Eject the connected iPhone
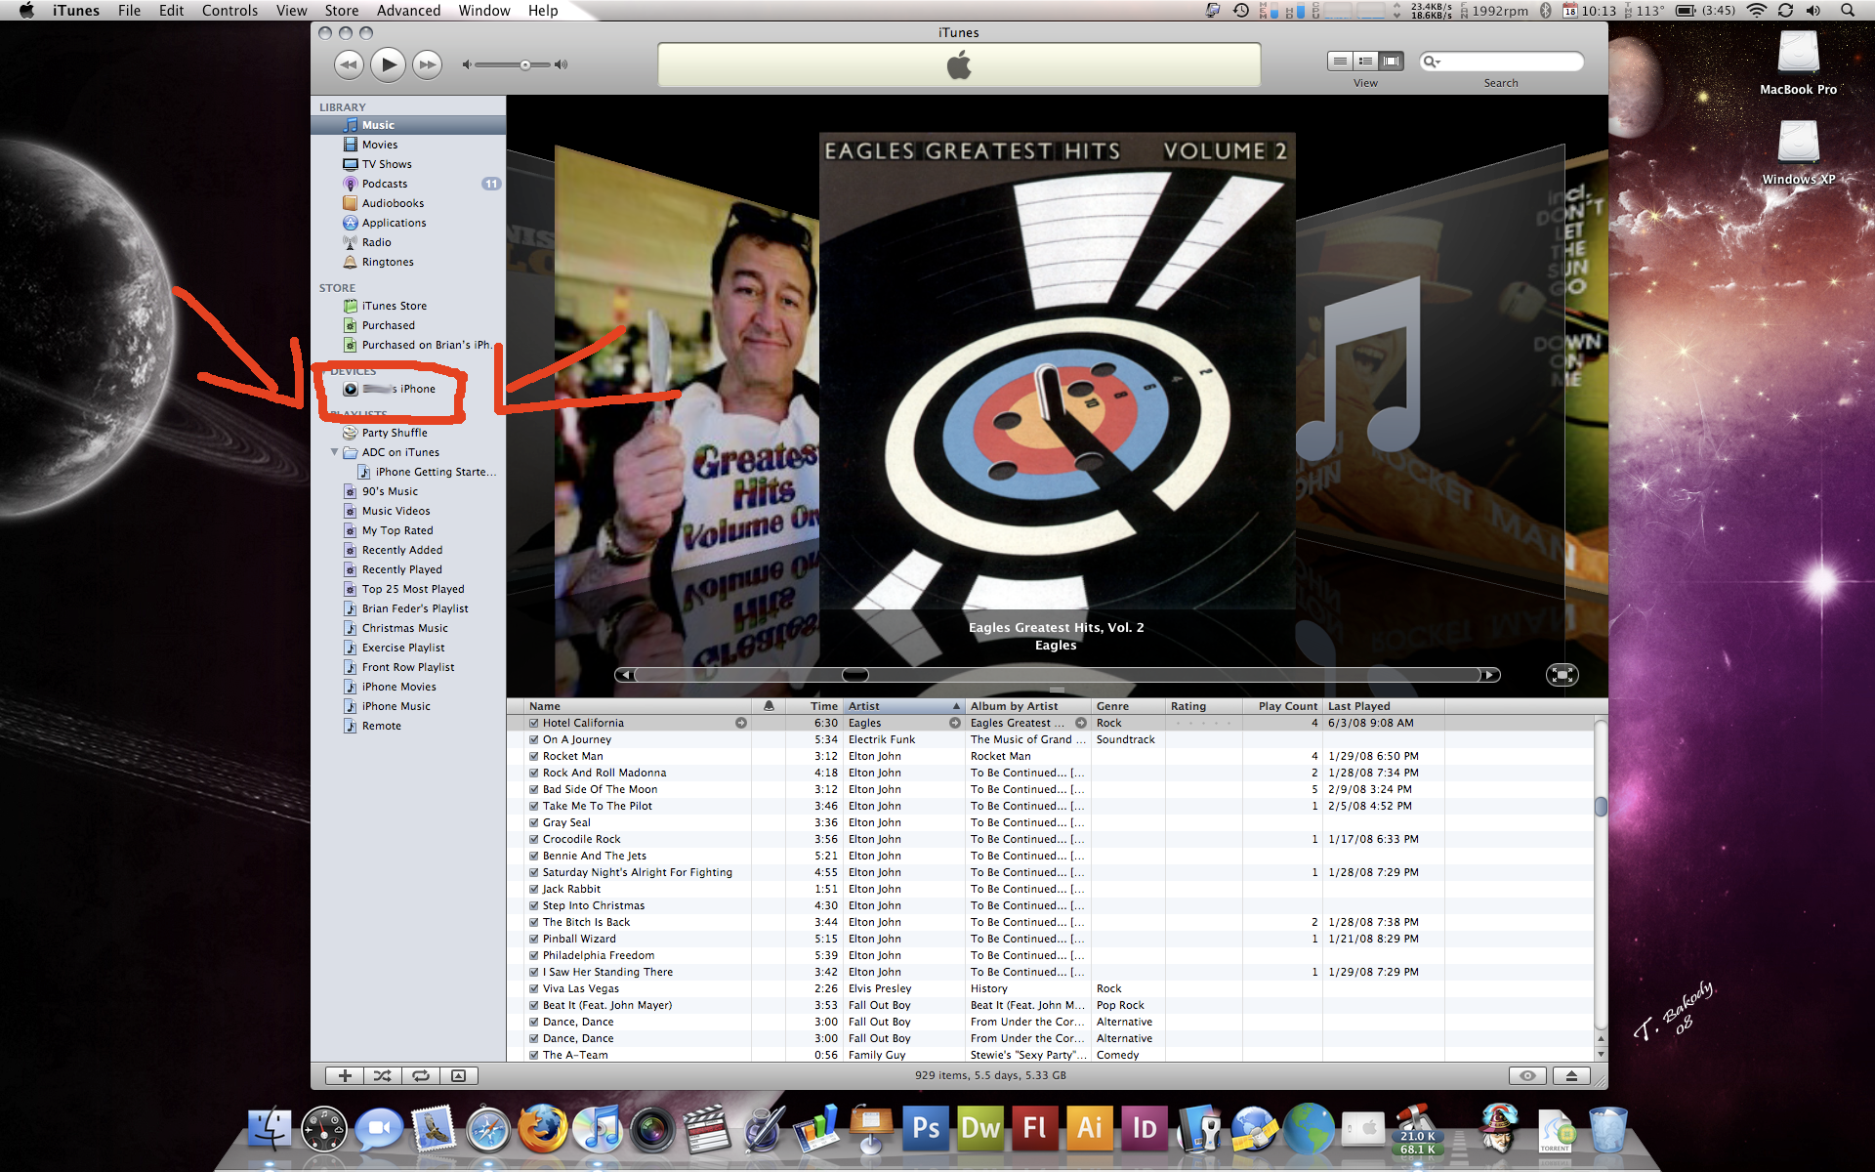Screen dimensions: 1875x1172 point(1572,1075)
